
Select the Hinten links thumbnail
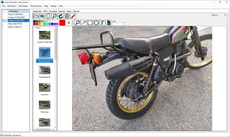pyautogui.click(x=45, y=105)
